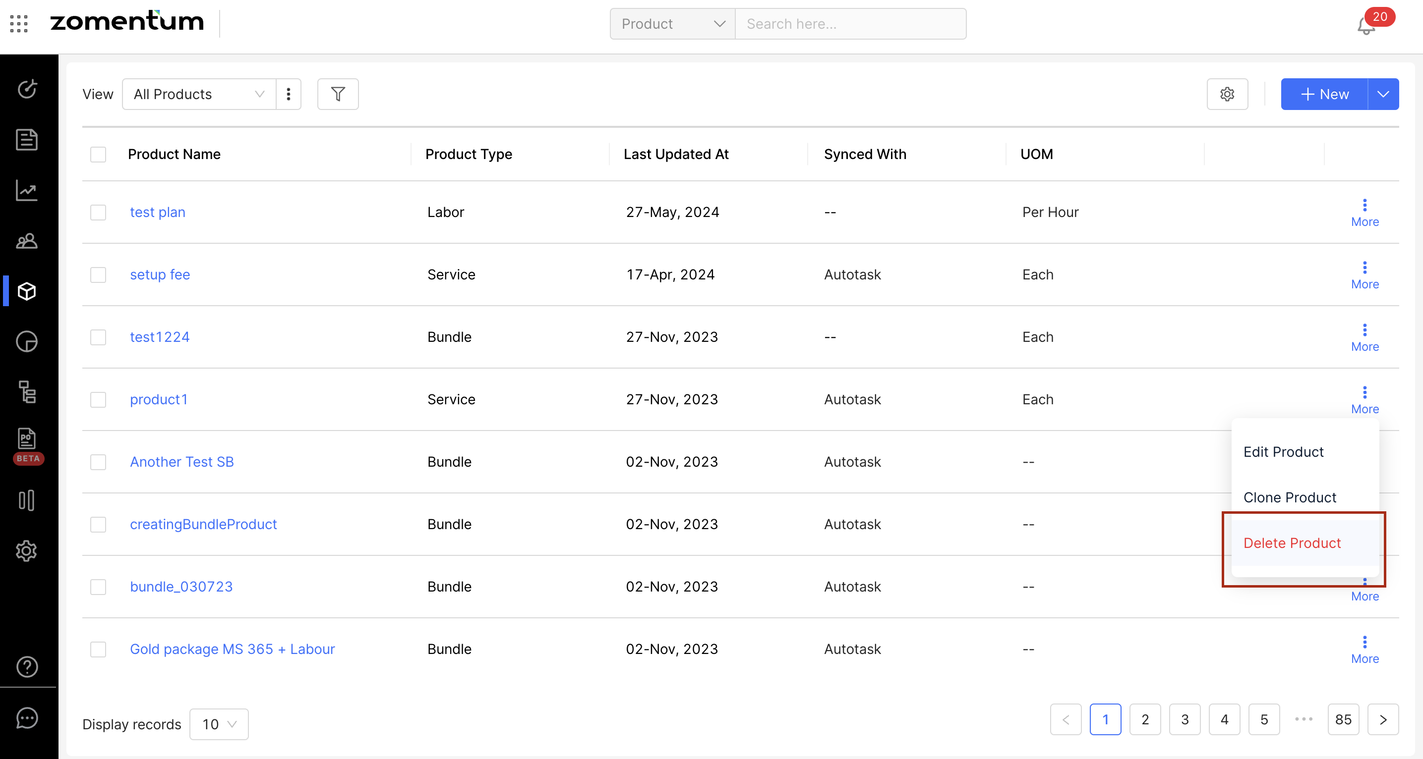The image size is (1423, 759).
Task: Focus the Search here input field
Action: coord(850,24)
